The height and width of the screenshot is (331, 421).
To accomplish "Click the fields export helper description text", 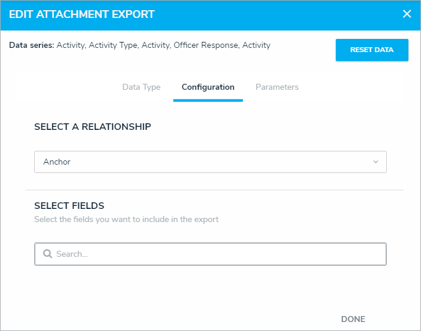I will point(127,219).
